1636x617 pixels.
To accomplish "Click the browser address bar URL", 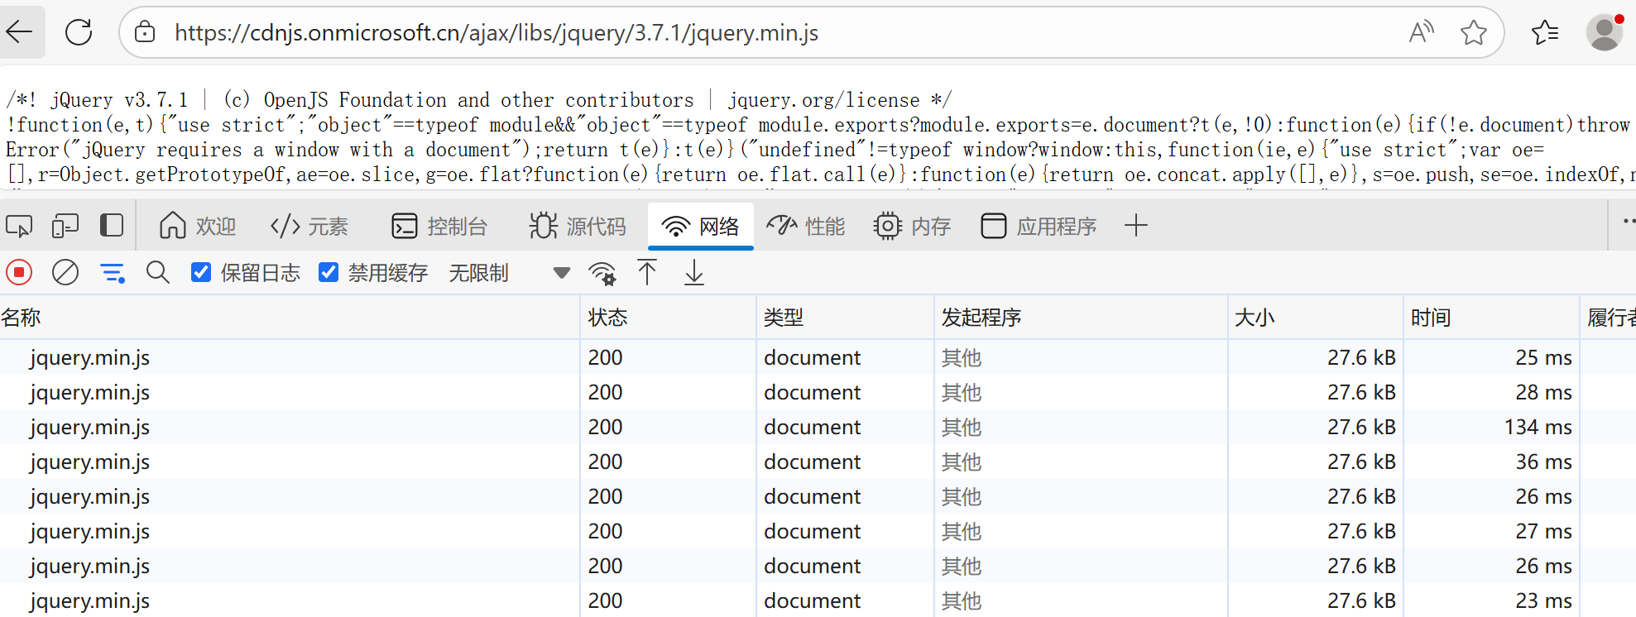I will (x=497, y=32).
